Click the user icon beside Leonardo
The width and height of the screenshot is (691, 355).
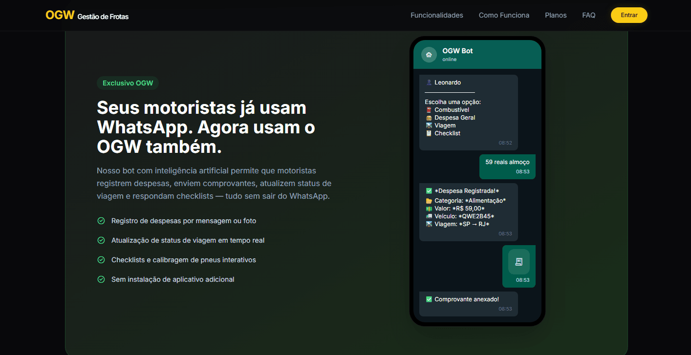pyautogui.click(x=429, y=83)
